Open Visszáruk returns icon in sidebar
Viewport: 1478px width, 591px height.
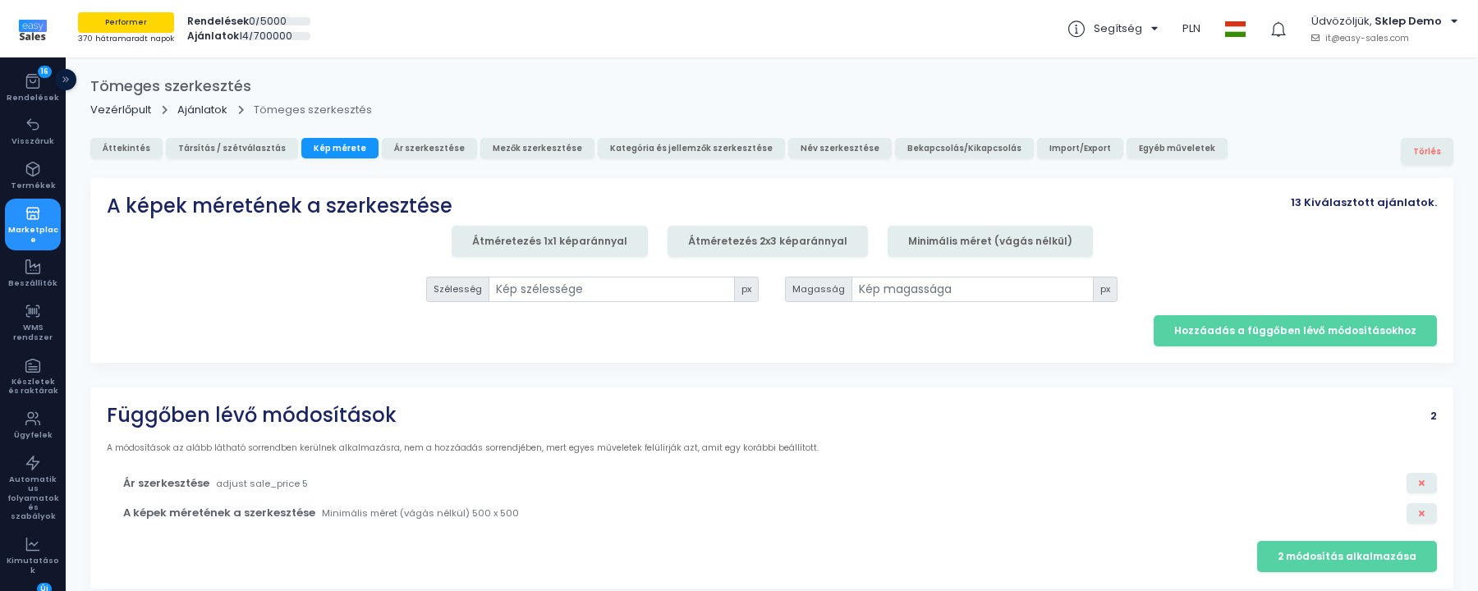33,125
